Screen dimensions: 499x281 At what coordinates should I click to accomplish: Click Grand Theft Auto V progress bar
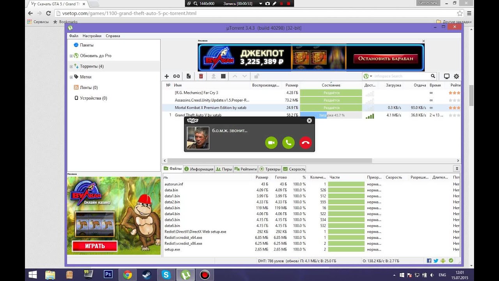tap(331, 115)
